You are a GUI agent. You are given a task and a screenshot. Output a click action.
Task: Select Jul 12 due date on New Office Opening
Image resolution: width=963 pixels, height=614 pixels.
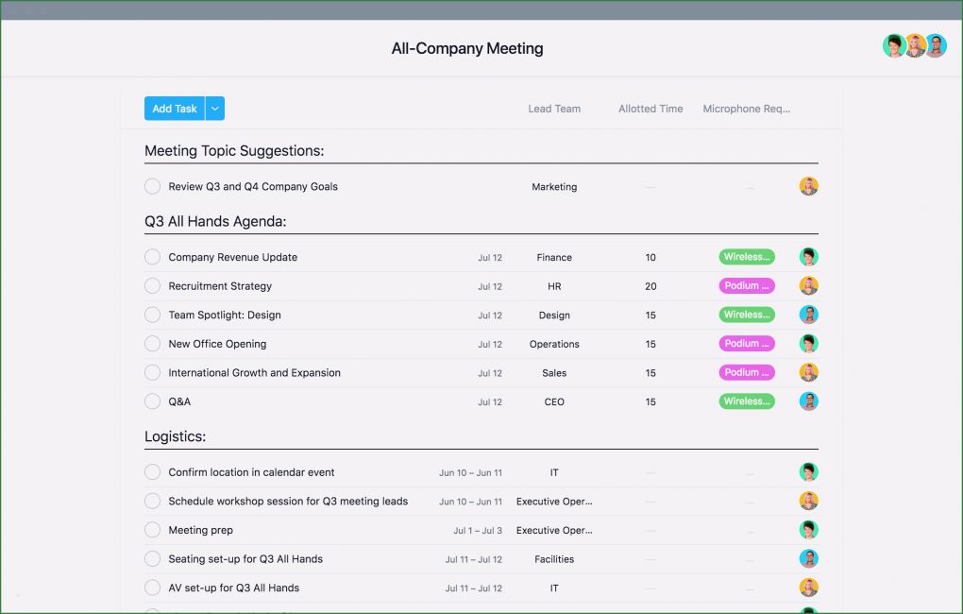coord(490,345)
